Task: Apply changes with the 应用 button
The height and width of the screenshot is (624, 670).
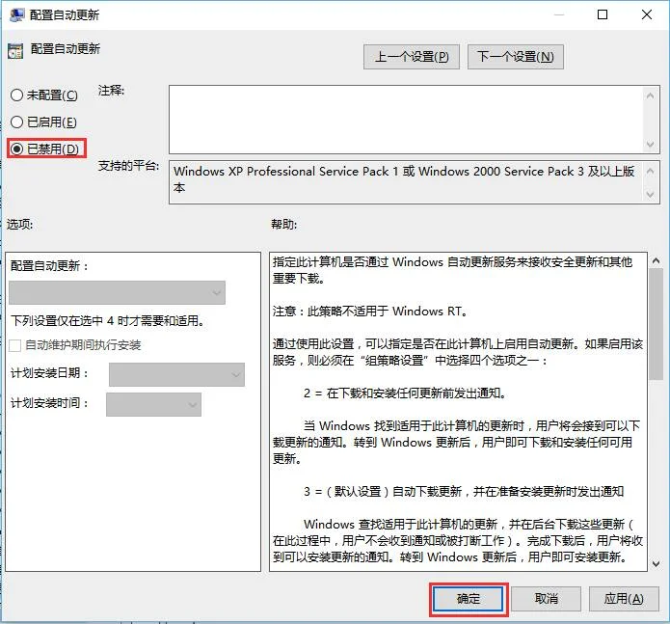Action: (623, 599)
